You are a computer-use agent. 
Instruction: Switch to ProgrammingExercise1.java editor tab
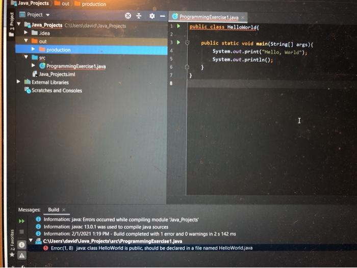click(x=209, y=17)
